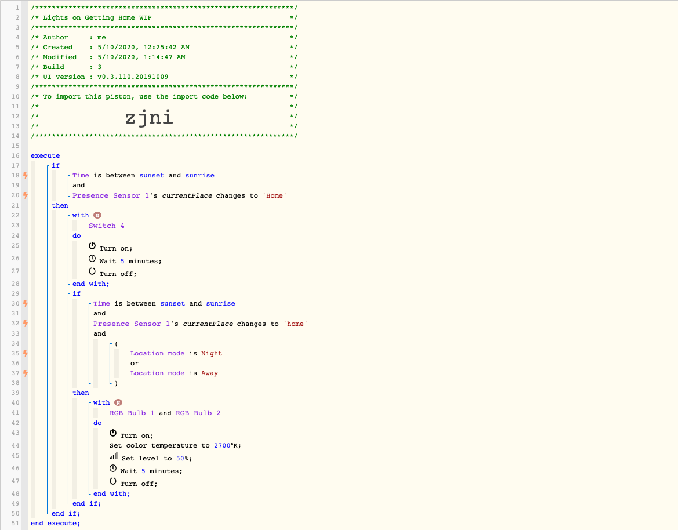Click the lightning bolt icon on line 35
This screenshot has width=683, height=530.
[26, 353]
